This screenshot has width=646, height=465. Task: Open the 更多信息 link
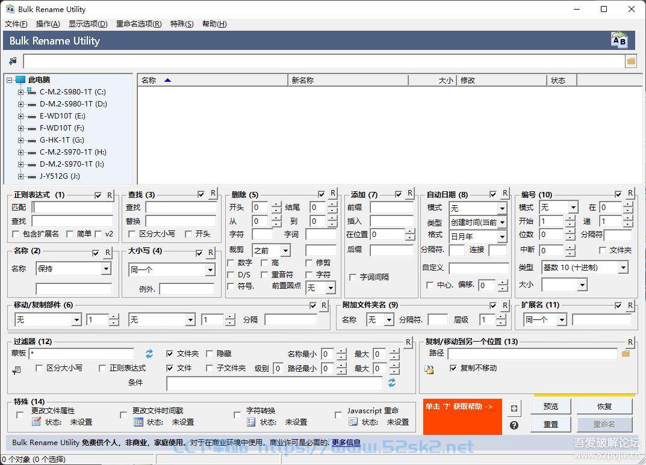coord(346,443)
